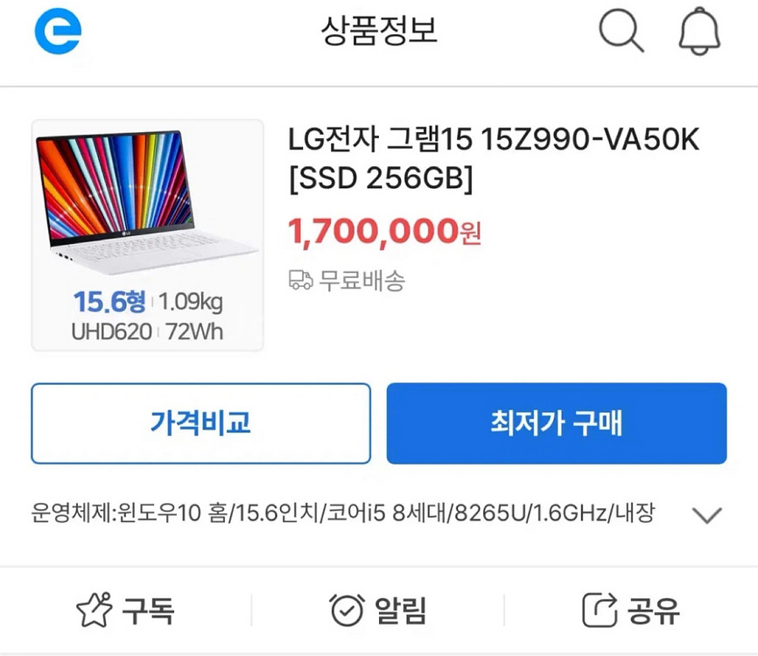Open notifications with the bell icon
The image size is (758, 656).
coord(699,31)
